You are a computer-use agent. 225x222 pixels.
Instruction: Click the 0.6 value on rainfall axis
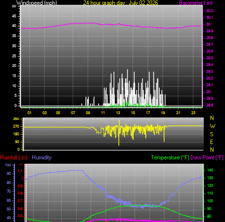(x=20, y=209)
